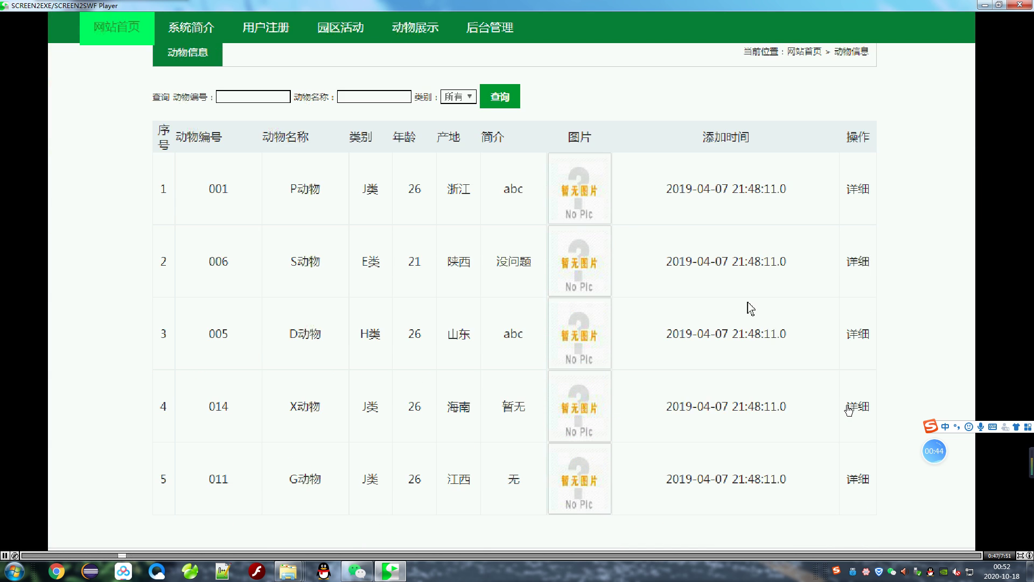Click the No Pic thumbnail of X动物
1034x582 pixels.
(579, 406)
